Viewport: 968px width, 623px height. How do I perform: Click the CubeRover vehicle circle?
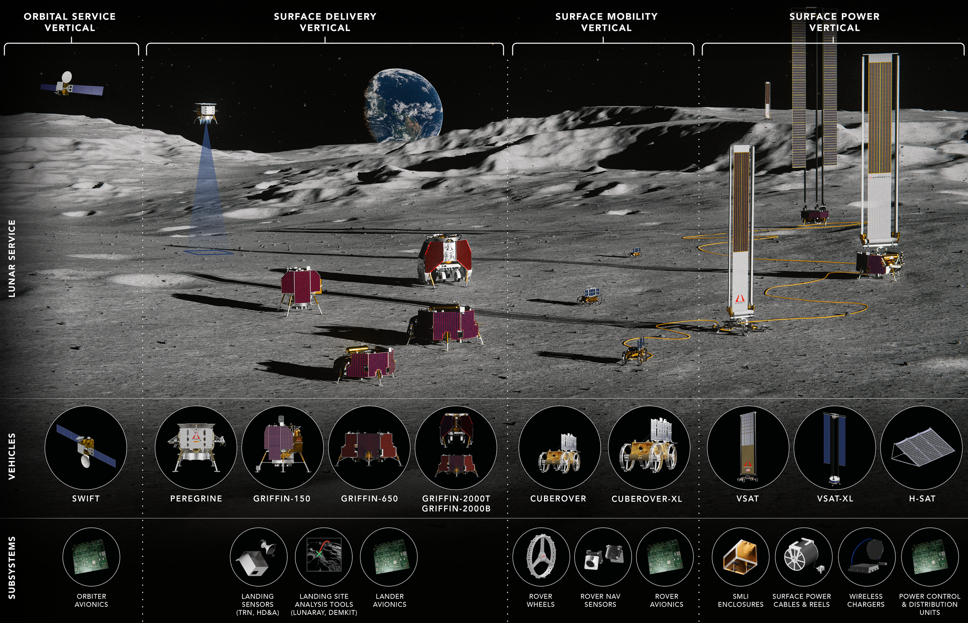coord(560,448)
